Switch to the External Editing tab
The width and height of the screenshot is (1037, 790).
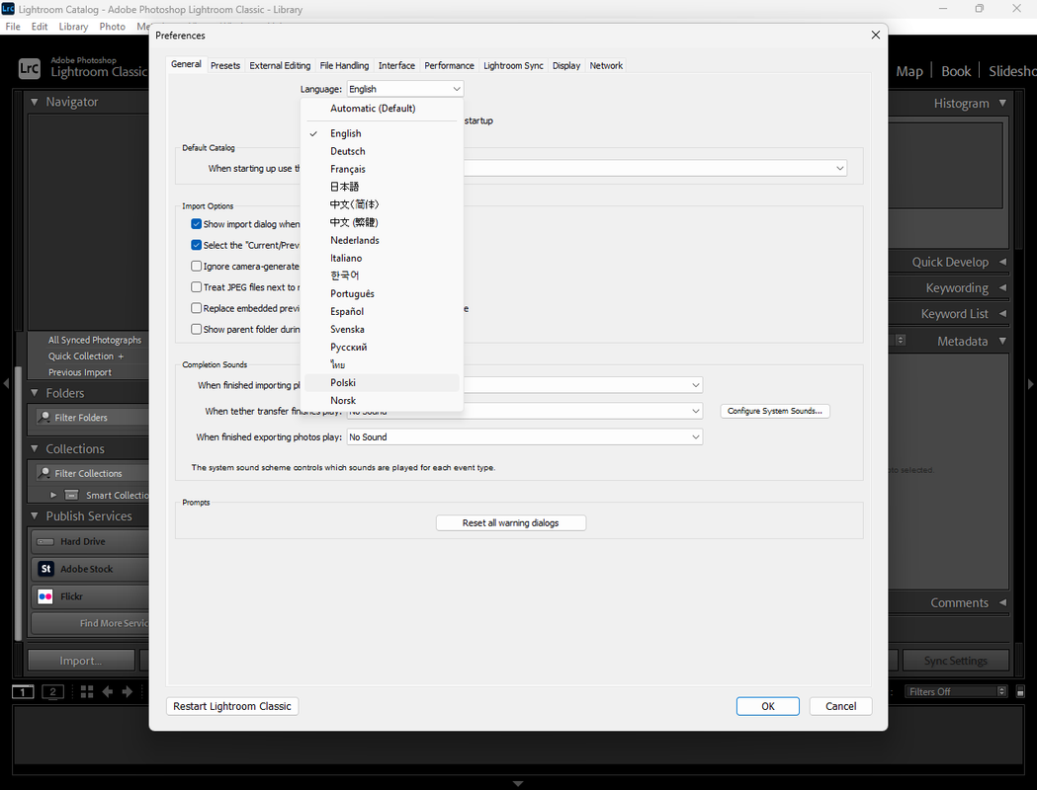point(280,65)
